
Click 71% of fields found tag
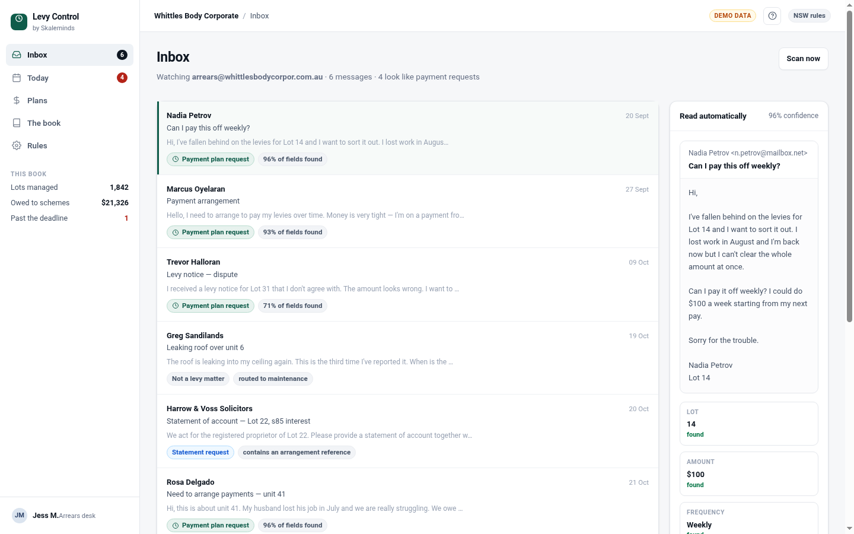(293, 306)
